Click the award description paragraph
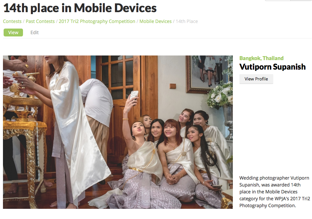This screenshot has width=312, height=219. 275,191
